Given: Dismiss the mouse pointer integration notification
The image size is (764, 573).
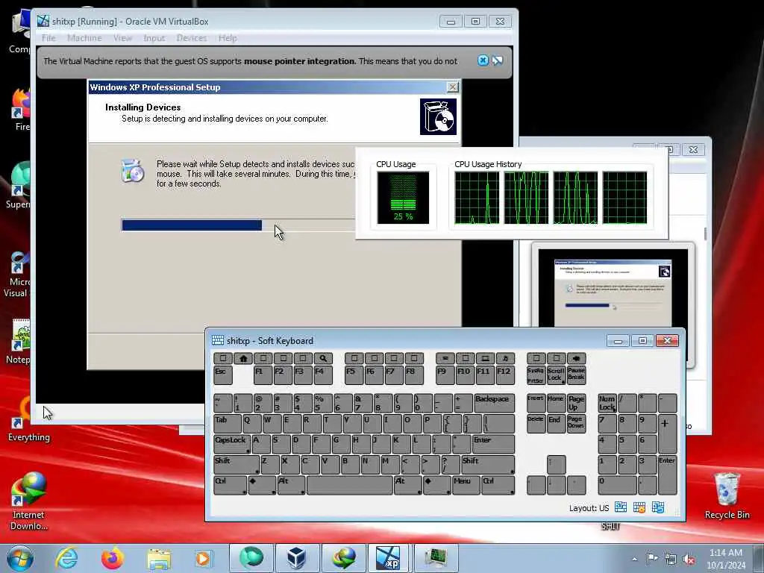Looking at the screenshot, I should [483, 60].
